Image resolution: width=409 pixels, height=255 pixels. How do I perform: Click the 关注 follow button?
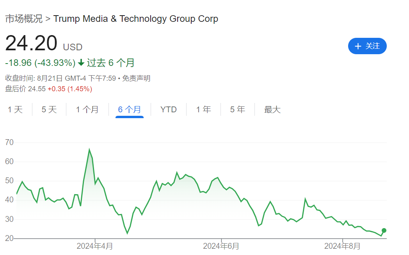click(x=367, y=46)
